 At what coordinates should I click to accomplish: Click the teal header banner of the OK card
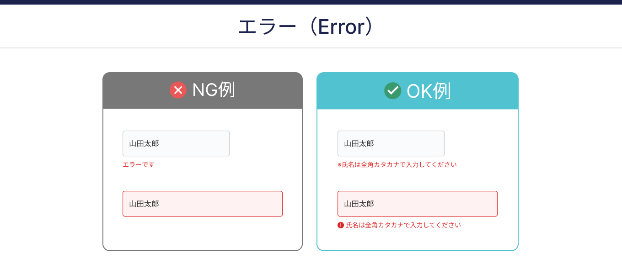(418, 90)
